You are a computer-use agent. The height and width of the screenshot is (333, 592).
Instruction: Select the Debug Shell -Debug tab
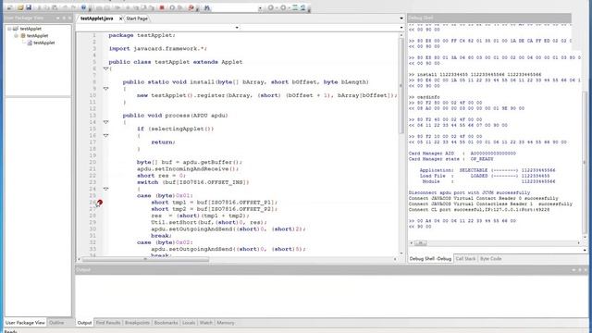point(430,259)
